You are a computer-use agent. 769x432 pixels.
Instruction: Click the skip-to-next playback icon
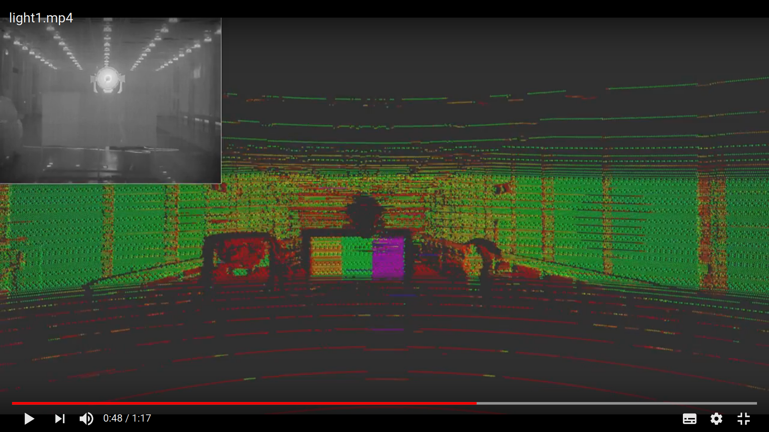[59, 419]
